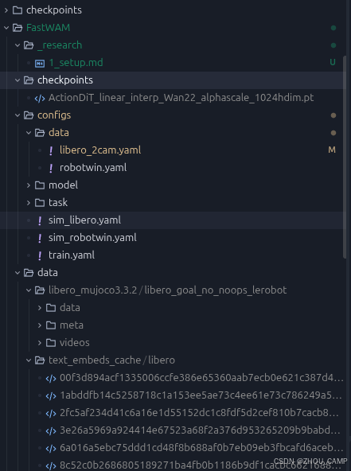Select the libero segment of text_embeds_cache path
The image size is (351, 471).
click(x=162, y=360)
